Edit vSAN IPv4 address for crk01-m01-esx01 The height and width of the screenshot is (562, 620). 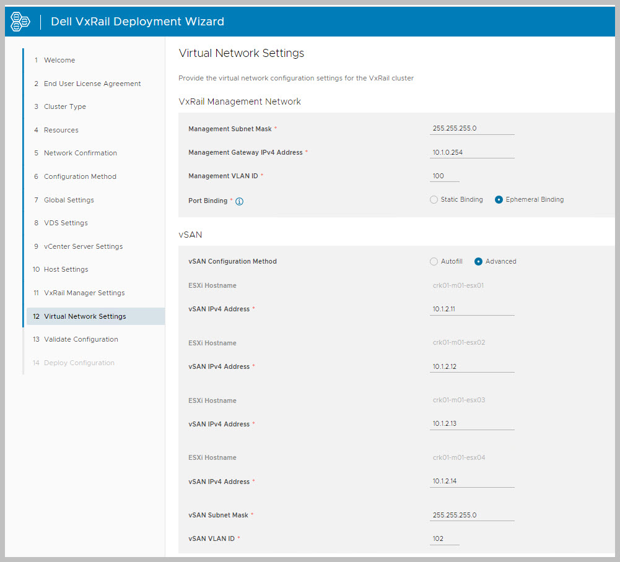(x=472, y=309)
